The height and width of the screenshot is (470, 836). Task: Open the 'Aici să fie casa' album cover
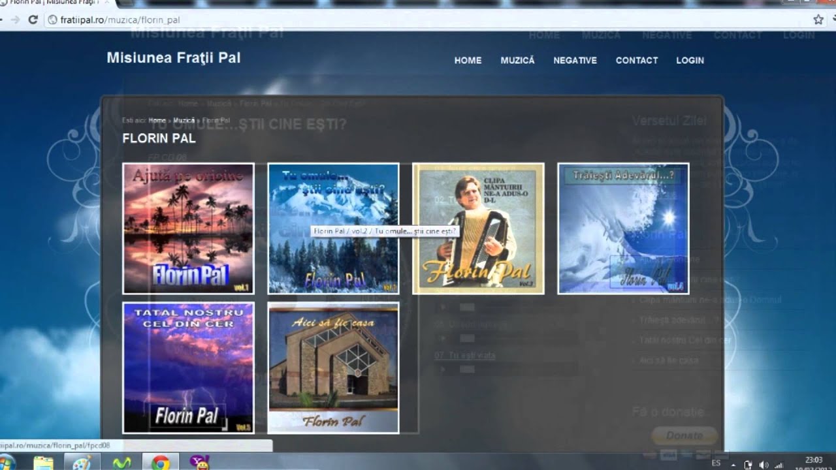[x=333, y=368]
